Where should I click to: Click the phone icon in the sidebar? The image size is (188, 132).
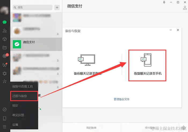pyautogui.click(x=5, y=118)
